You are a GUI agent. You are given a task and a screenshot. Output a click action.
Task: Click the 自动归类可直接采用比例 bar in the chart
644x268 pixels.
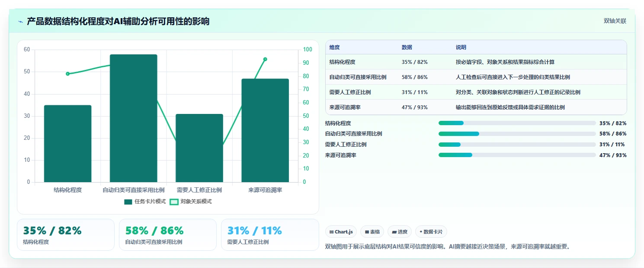(x=134, y=118)
